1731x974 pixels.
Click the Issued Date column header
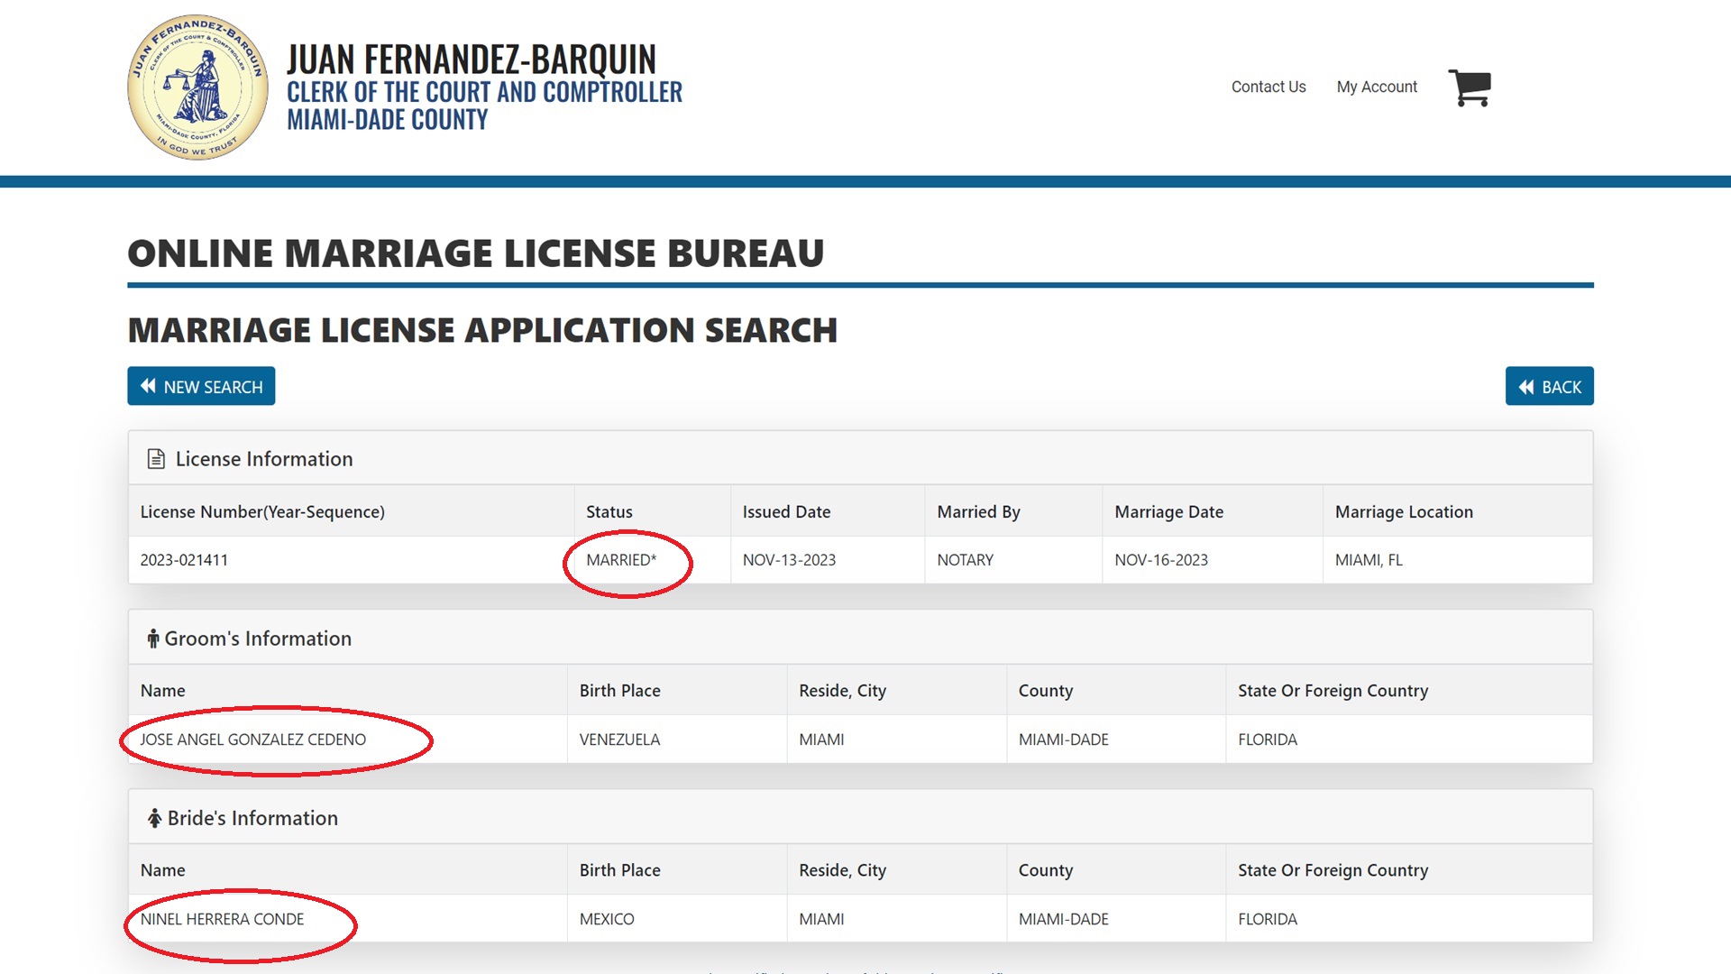click(x=786, y=511)
